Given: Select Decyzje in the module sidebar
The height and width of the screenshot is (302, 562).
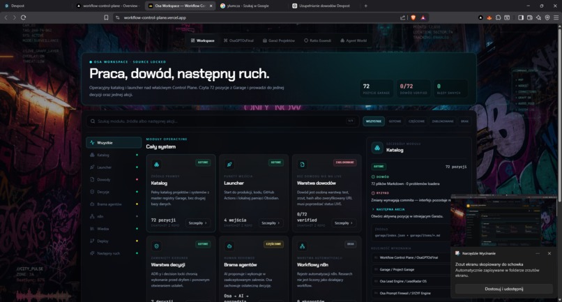Looking at the screenshot, I should (x=114, y=192).
